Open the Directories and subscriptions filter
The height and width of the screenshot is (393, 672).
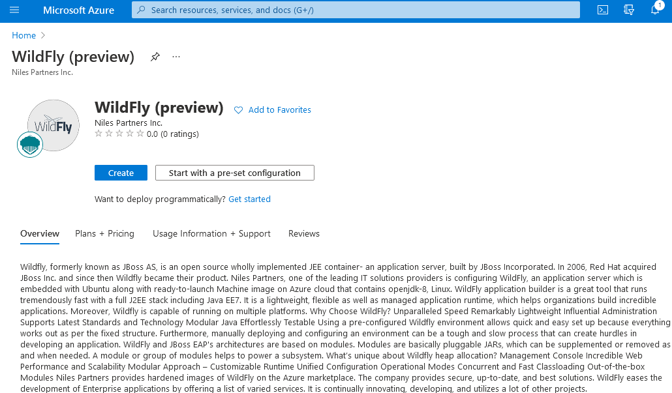click(629, 10)
